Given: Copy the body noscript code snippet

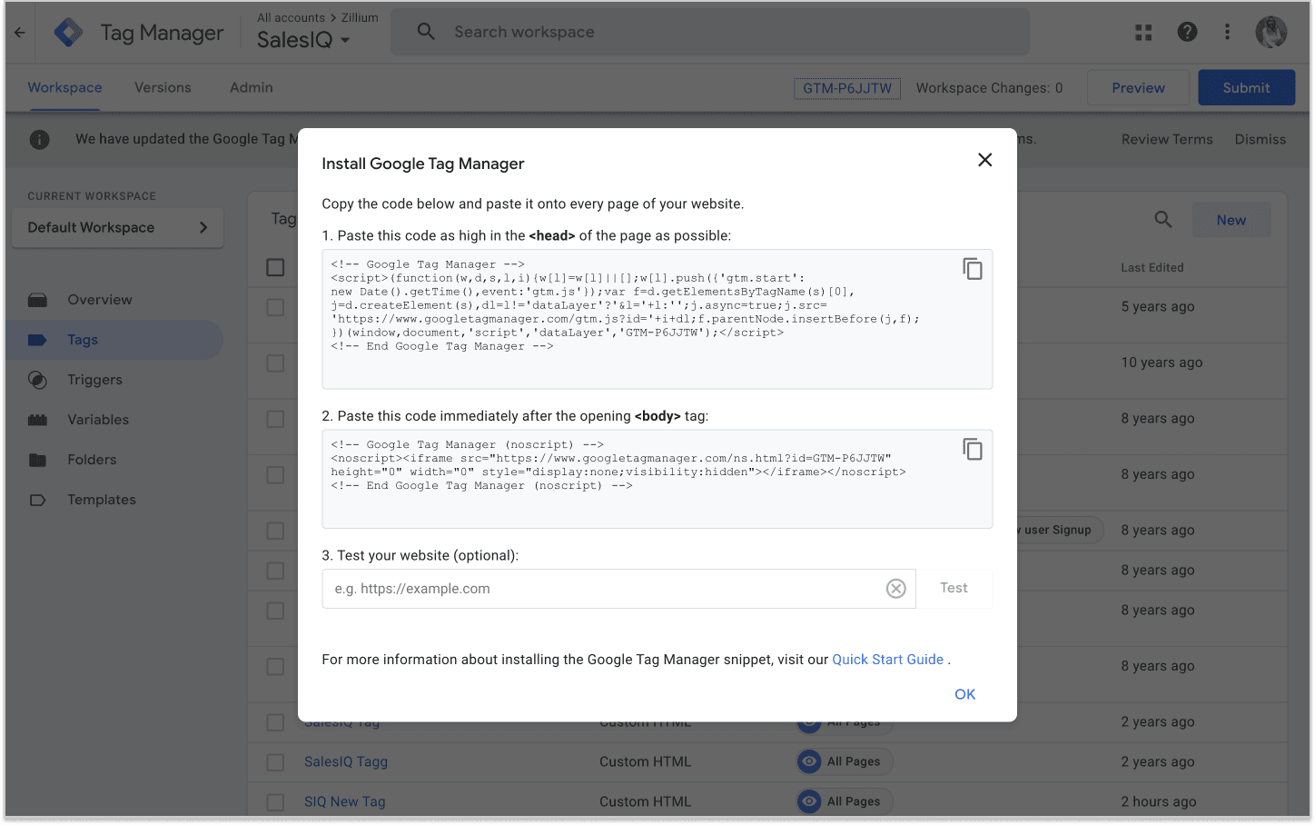Looking at the screenshot, I should tap(973, 449).
